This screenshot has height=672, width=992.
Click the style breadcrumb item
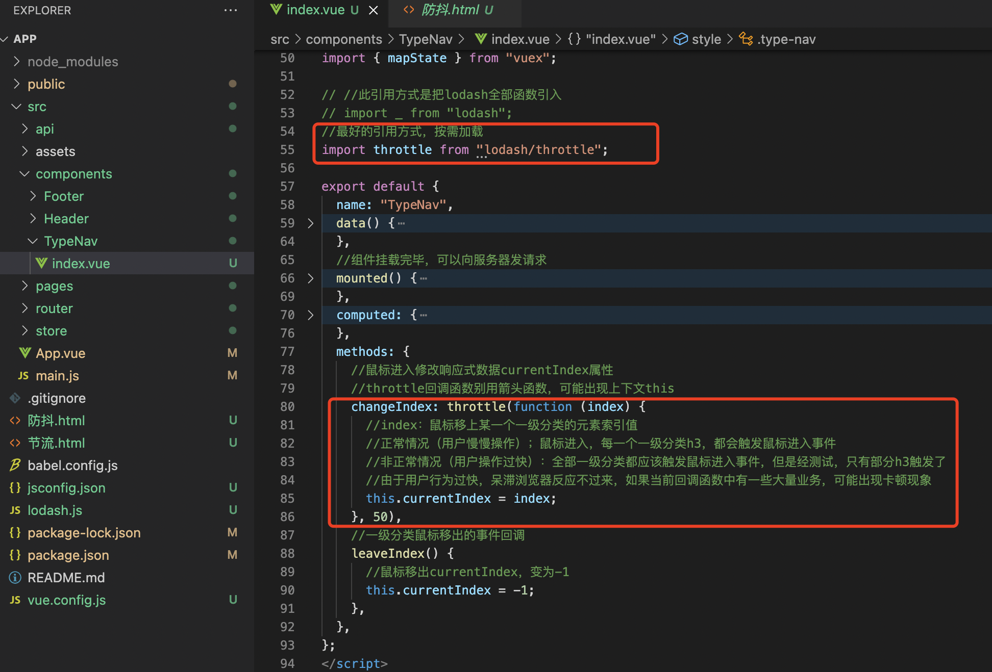click(706, 39)
